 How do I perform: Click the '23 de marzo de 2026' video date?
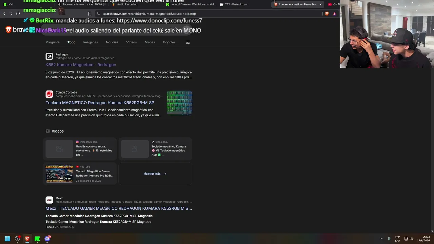88,181
